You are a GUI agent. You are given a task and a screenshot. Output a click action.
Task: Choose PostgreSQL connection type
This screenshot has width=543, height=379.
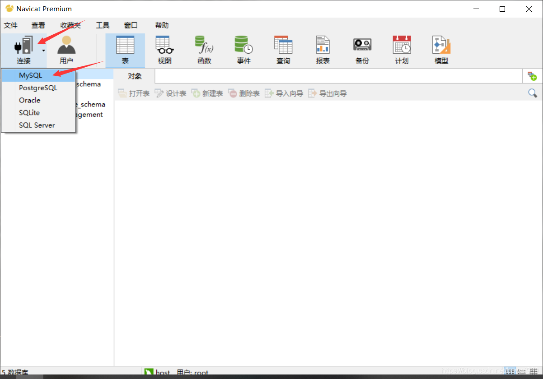pyautogui.click(x=38, y=88)
